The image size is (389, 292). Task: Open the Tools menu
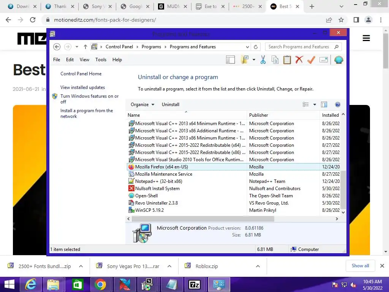pyautogui.click(x=101, y=60)
